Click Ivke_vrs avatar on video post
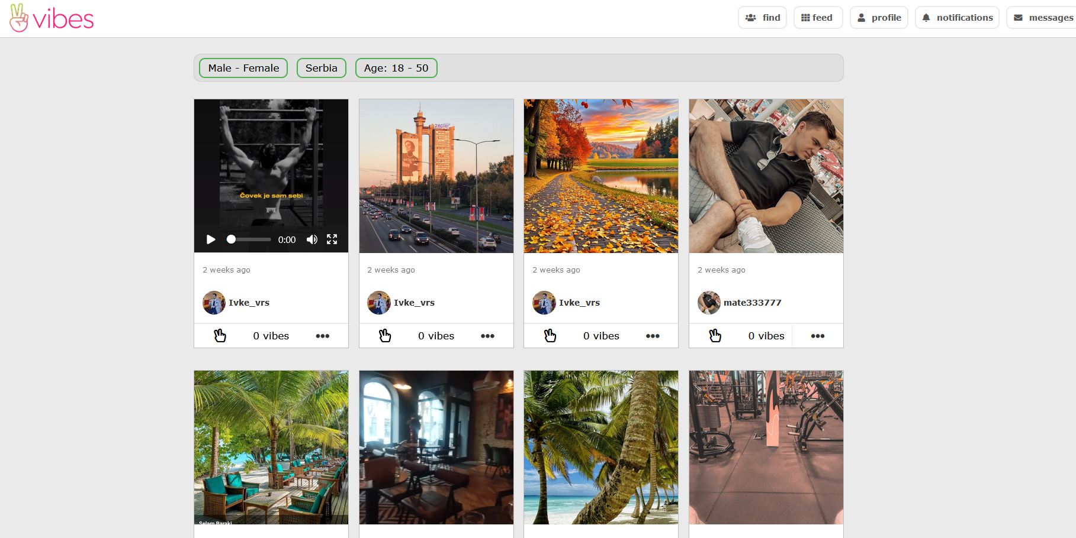The height and width of the screenshot is (538, 1076). 214,303
